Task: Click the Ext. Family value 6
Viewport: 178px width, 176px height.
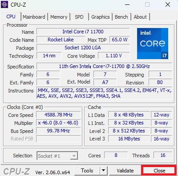Action: [48, 82]
